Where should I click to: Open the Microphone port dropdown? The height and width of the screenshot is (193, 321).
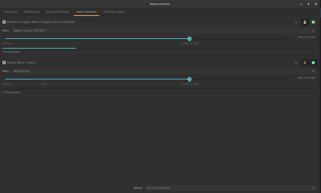pos(164,71)
